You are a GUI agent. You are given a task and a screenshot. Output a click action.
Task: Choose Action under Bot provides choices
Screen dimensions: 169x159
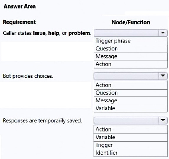pyautogui.click(x=131, y=85)
